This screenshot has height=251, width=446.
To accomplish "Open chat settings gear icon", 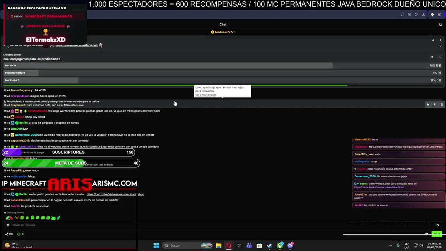I will [x=427, y=234].
